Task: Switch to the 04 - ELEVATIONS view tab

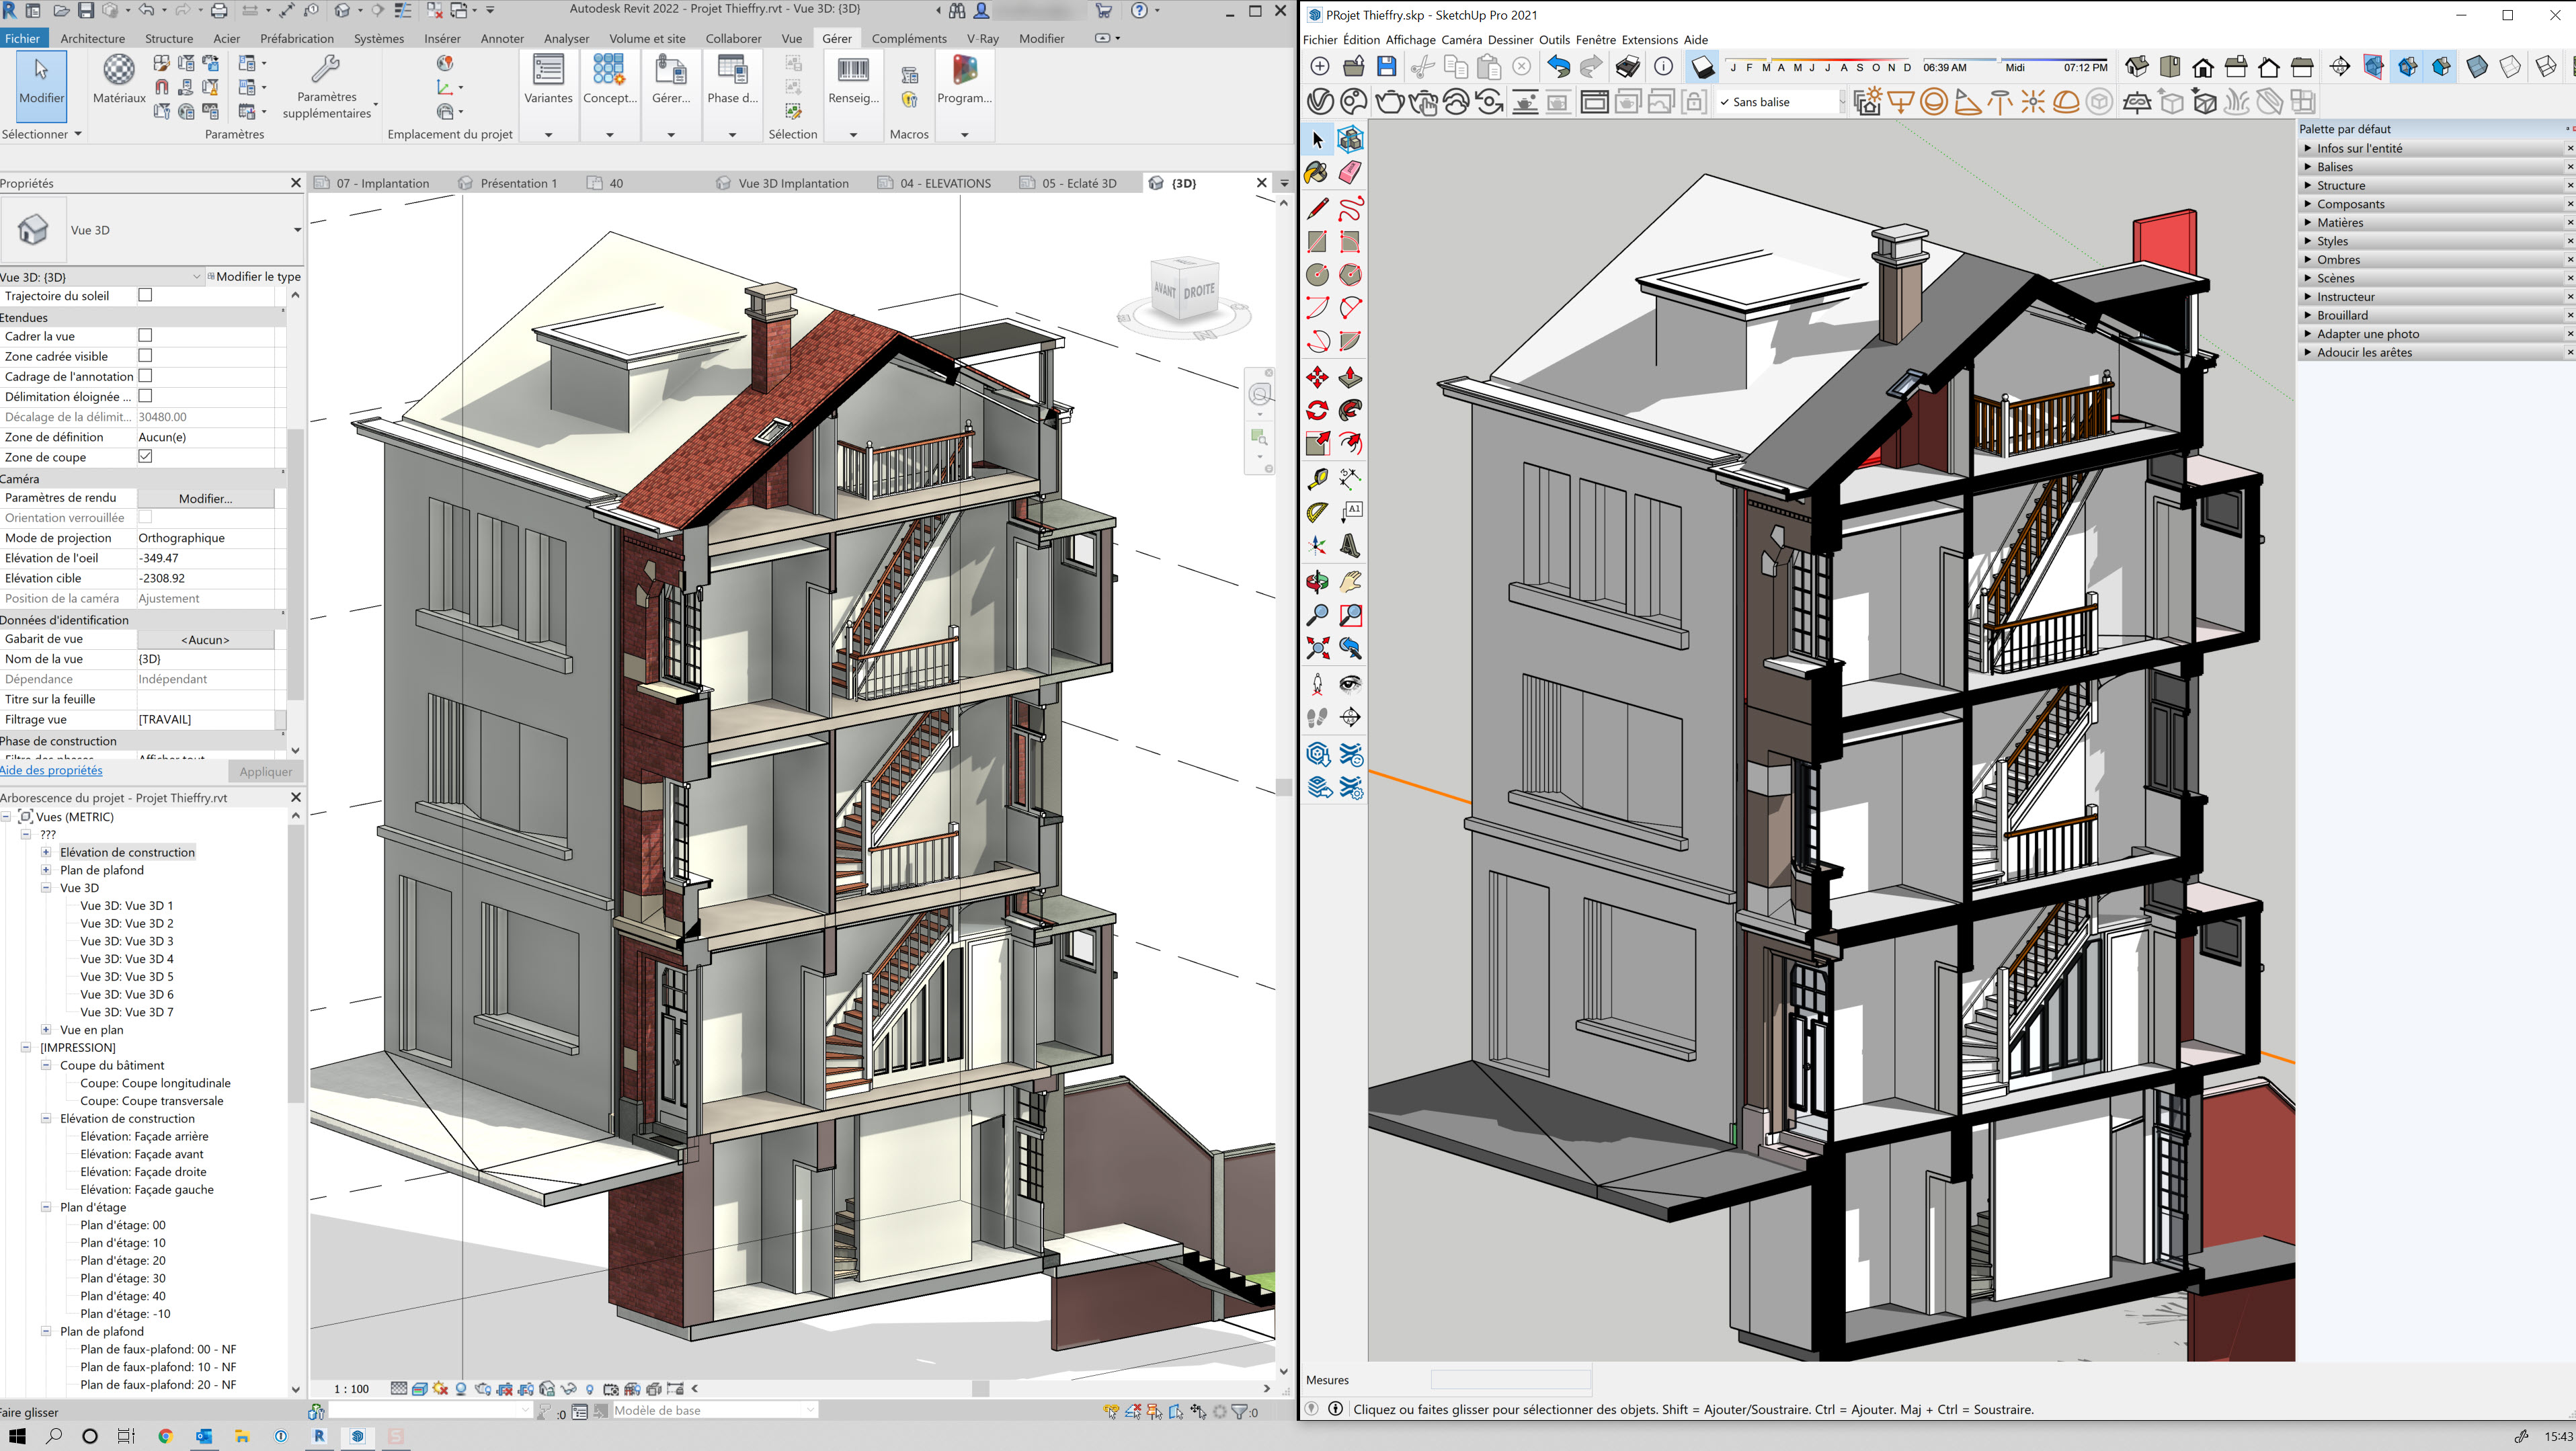Action: click(944, 183)
